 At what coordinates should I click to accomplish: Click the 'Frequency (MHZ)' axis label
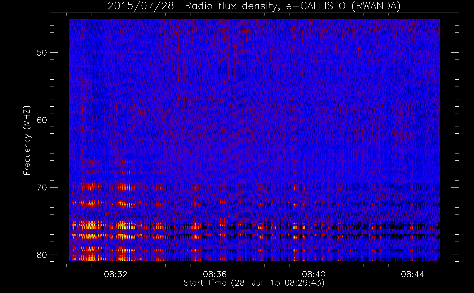pyautogui.click(x=27, y=141)
